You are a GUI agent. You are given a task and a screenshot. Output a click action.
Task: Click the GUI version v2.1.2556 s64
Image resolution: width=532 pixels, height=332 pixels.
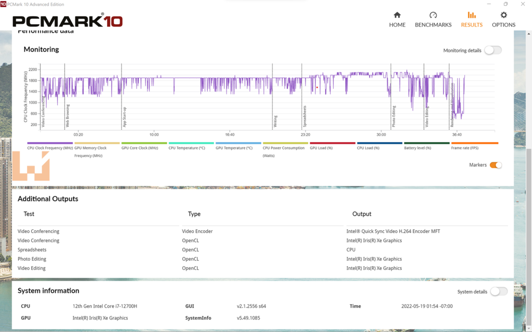coord(251,306)
